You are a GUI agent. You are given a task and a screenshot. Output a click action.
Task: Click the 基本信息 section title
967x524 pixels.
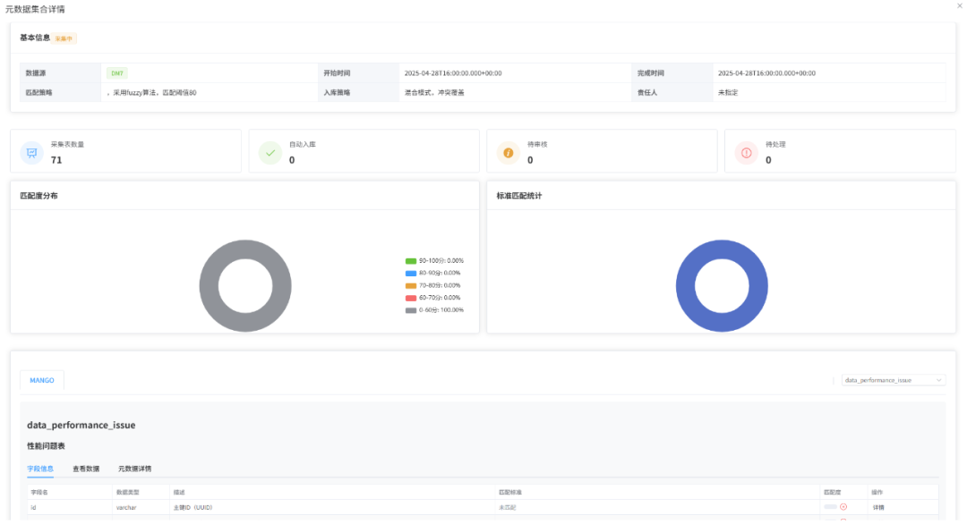[35, 38]
